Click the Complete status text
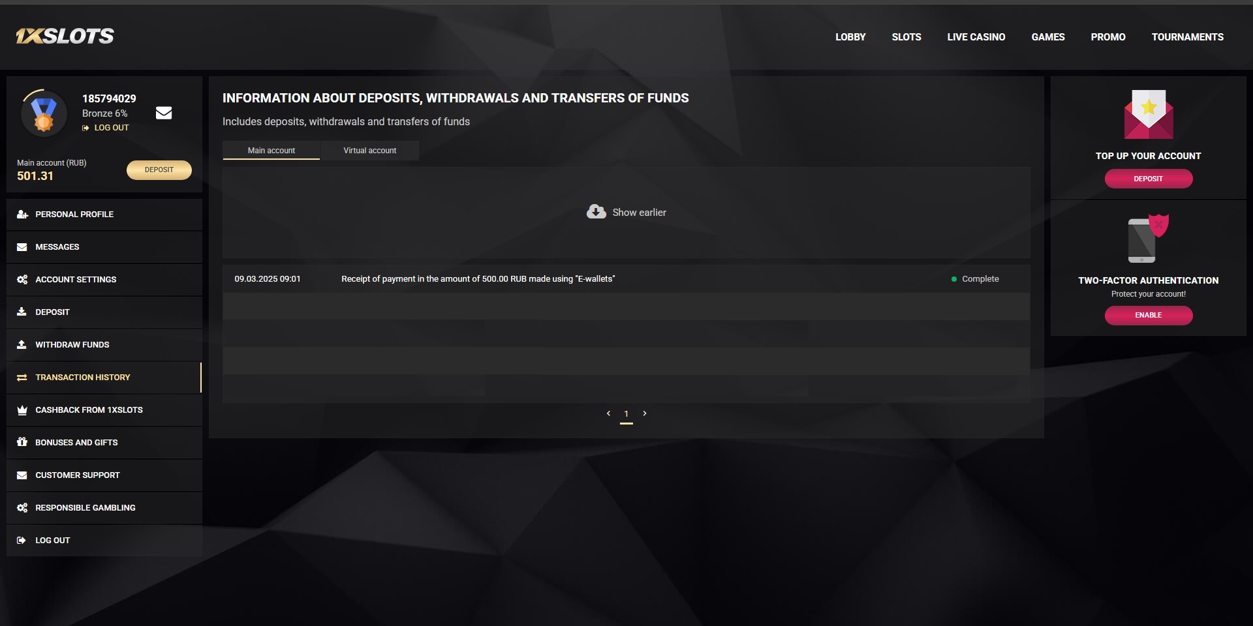The width and height of the screenshot is (1253, 626). coord(980,279)
